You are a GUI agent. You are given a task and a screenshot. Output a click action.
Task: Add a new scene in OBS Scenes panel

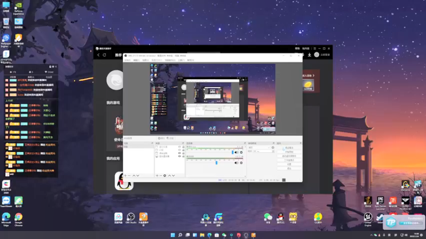pos(125,176)
